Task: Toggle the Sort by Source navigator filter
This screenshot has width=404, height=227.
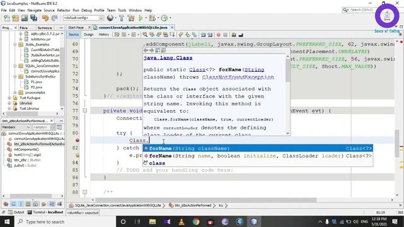Action: tap(59, 204)
